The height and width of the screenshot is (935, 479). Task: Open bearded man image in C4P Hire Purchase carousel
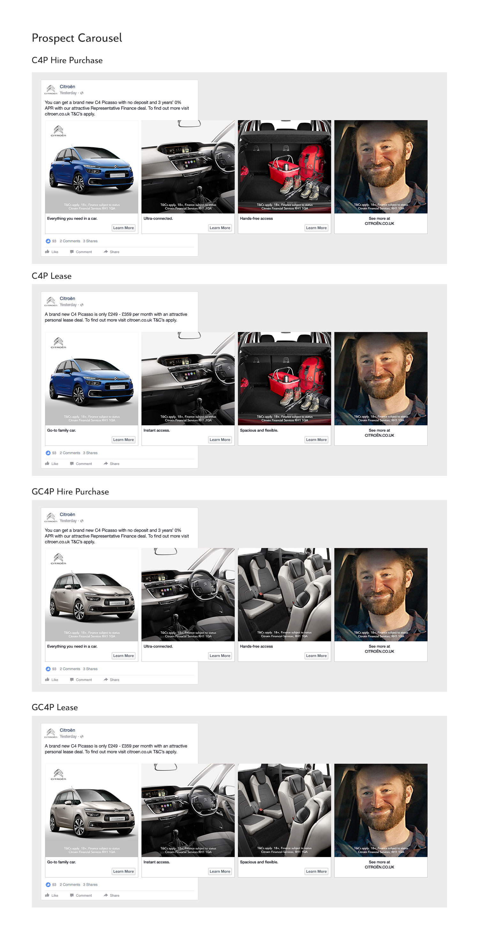(x=381, y=166)
